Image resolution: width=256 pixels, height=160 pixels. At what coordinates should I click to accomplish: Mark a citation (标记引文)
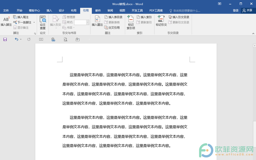click(x=161, y=21)
